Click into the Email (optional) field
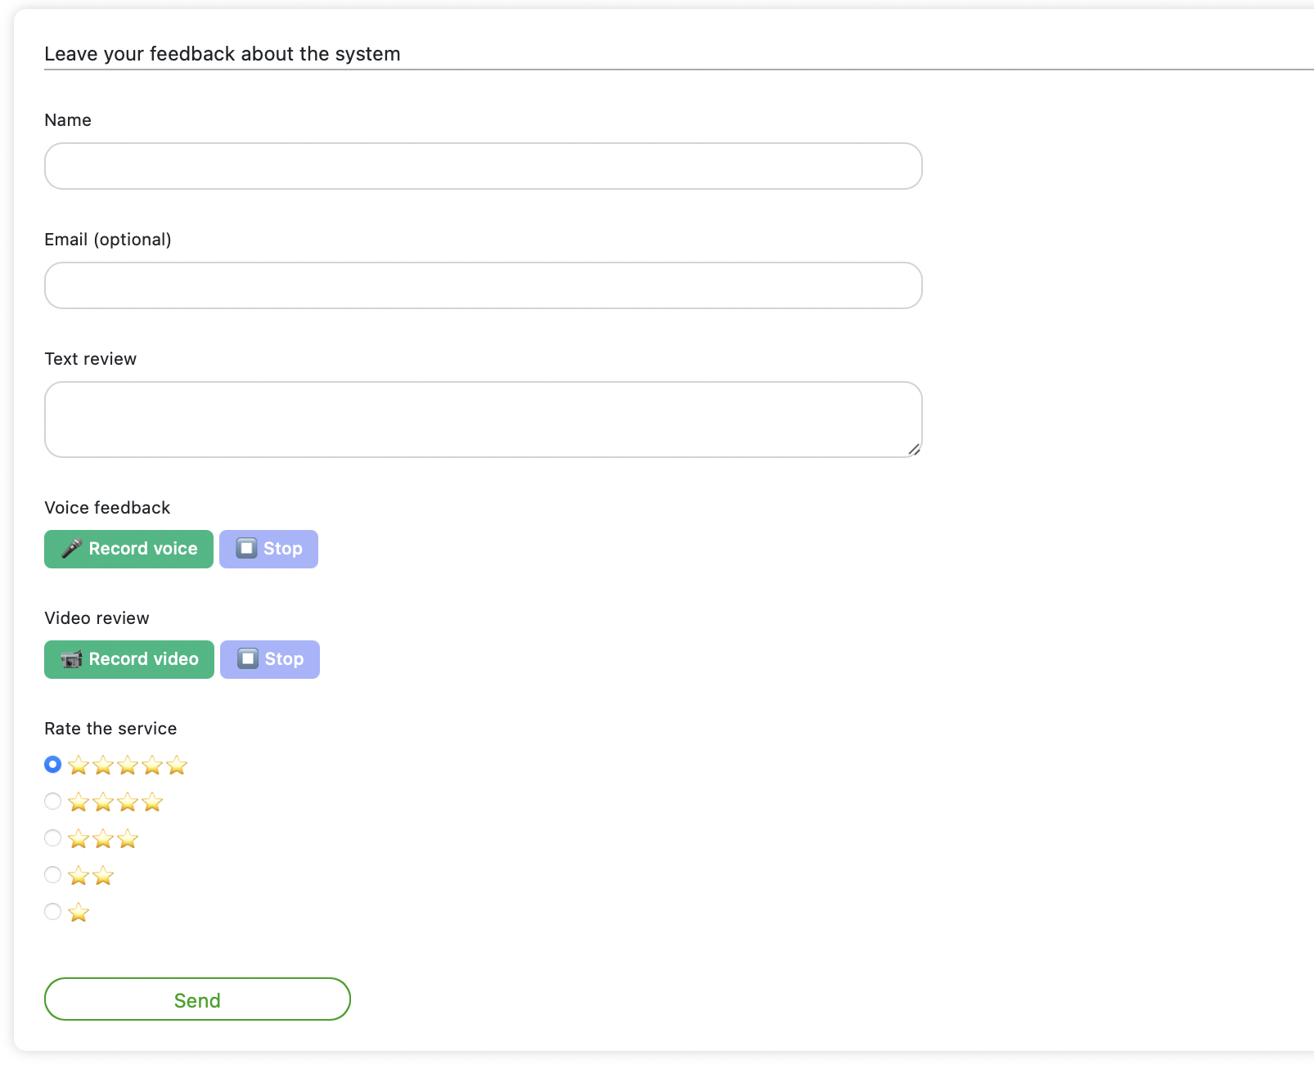The width and height of the screenshot is (1314, 1073). pos(483,285)
